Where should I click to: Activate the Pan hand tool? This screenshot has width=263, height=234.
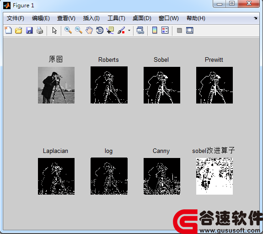point(89,30)
